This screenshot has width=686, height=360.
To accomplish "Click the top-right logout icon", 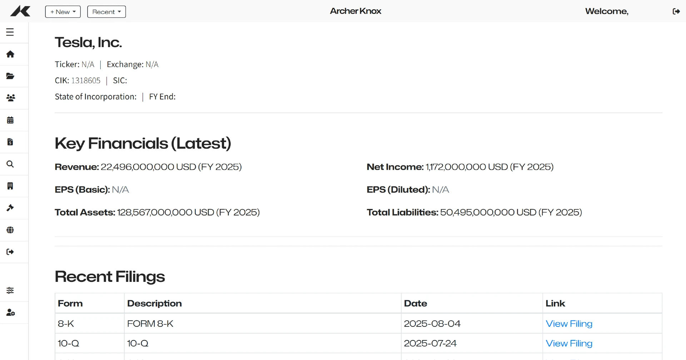I will 676,11.
